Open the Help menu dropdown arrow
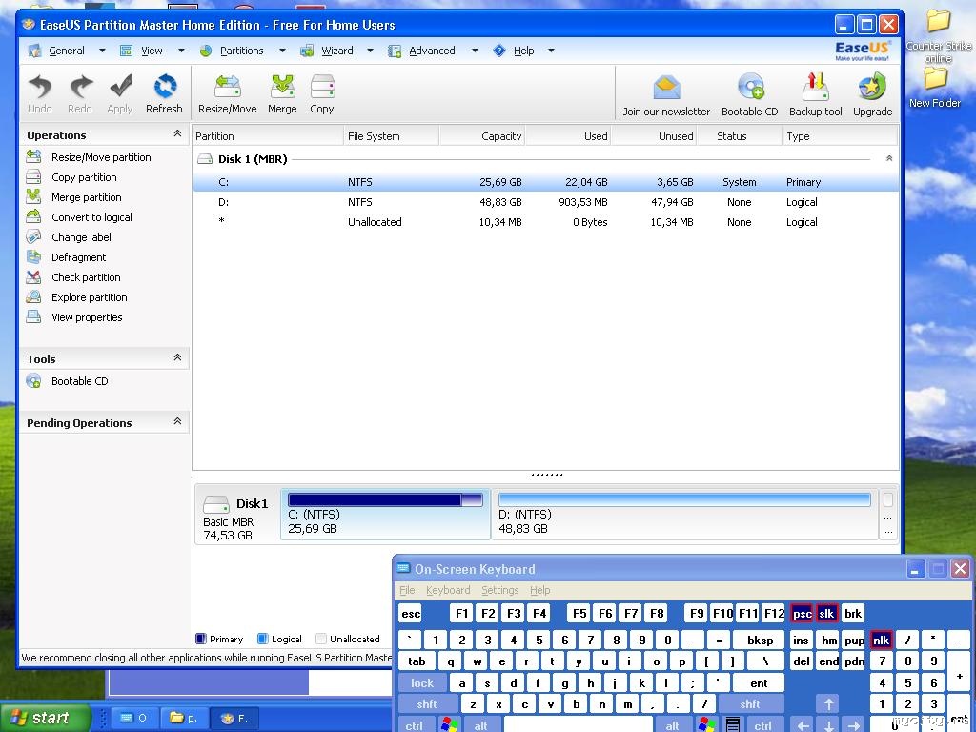Screen dimensions: 976x732 click(x=551, y=51)
